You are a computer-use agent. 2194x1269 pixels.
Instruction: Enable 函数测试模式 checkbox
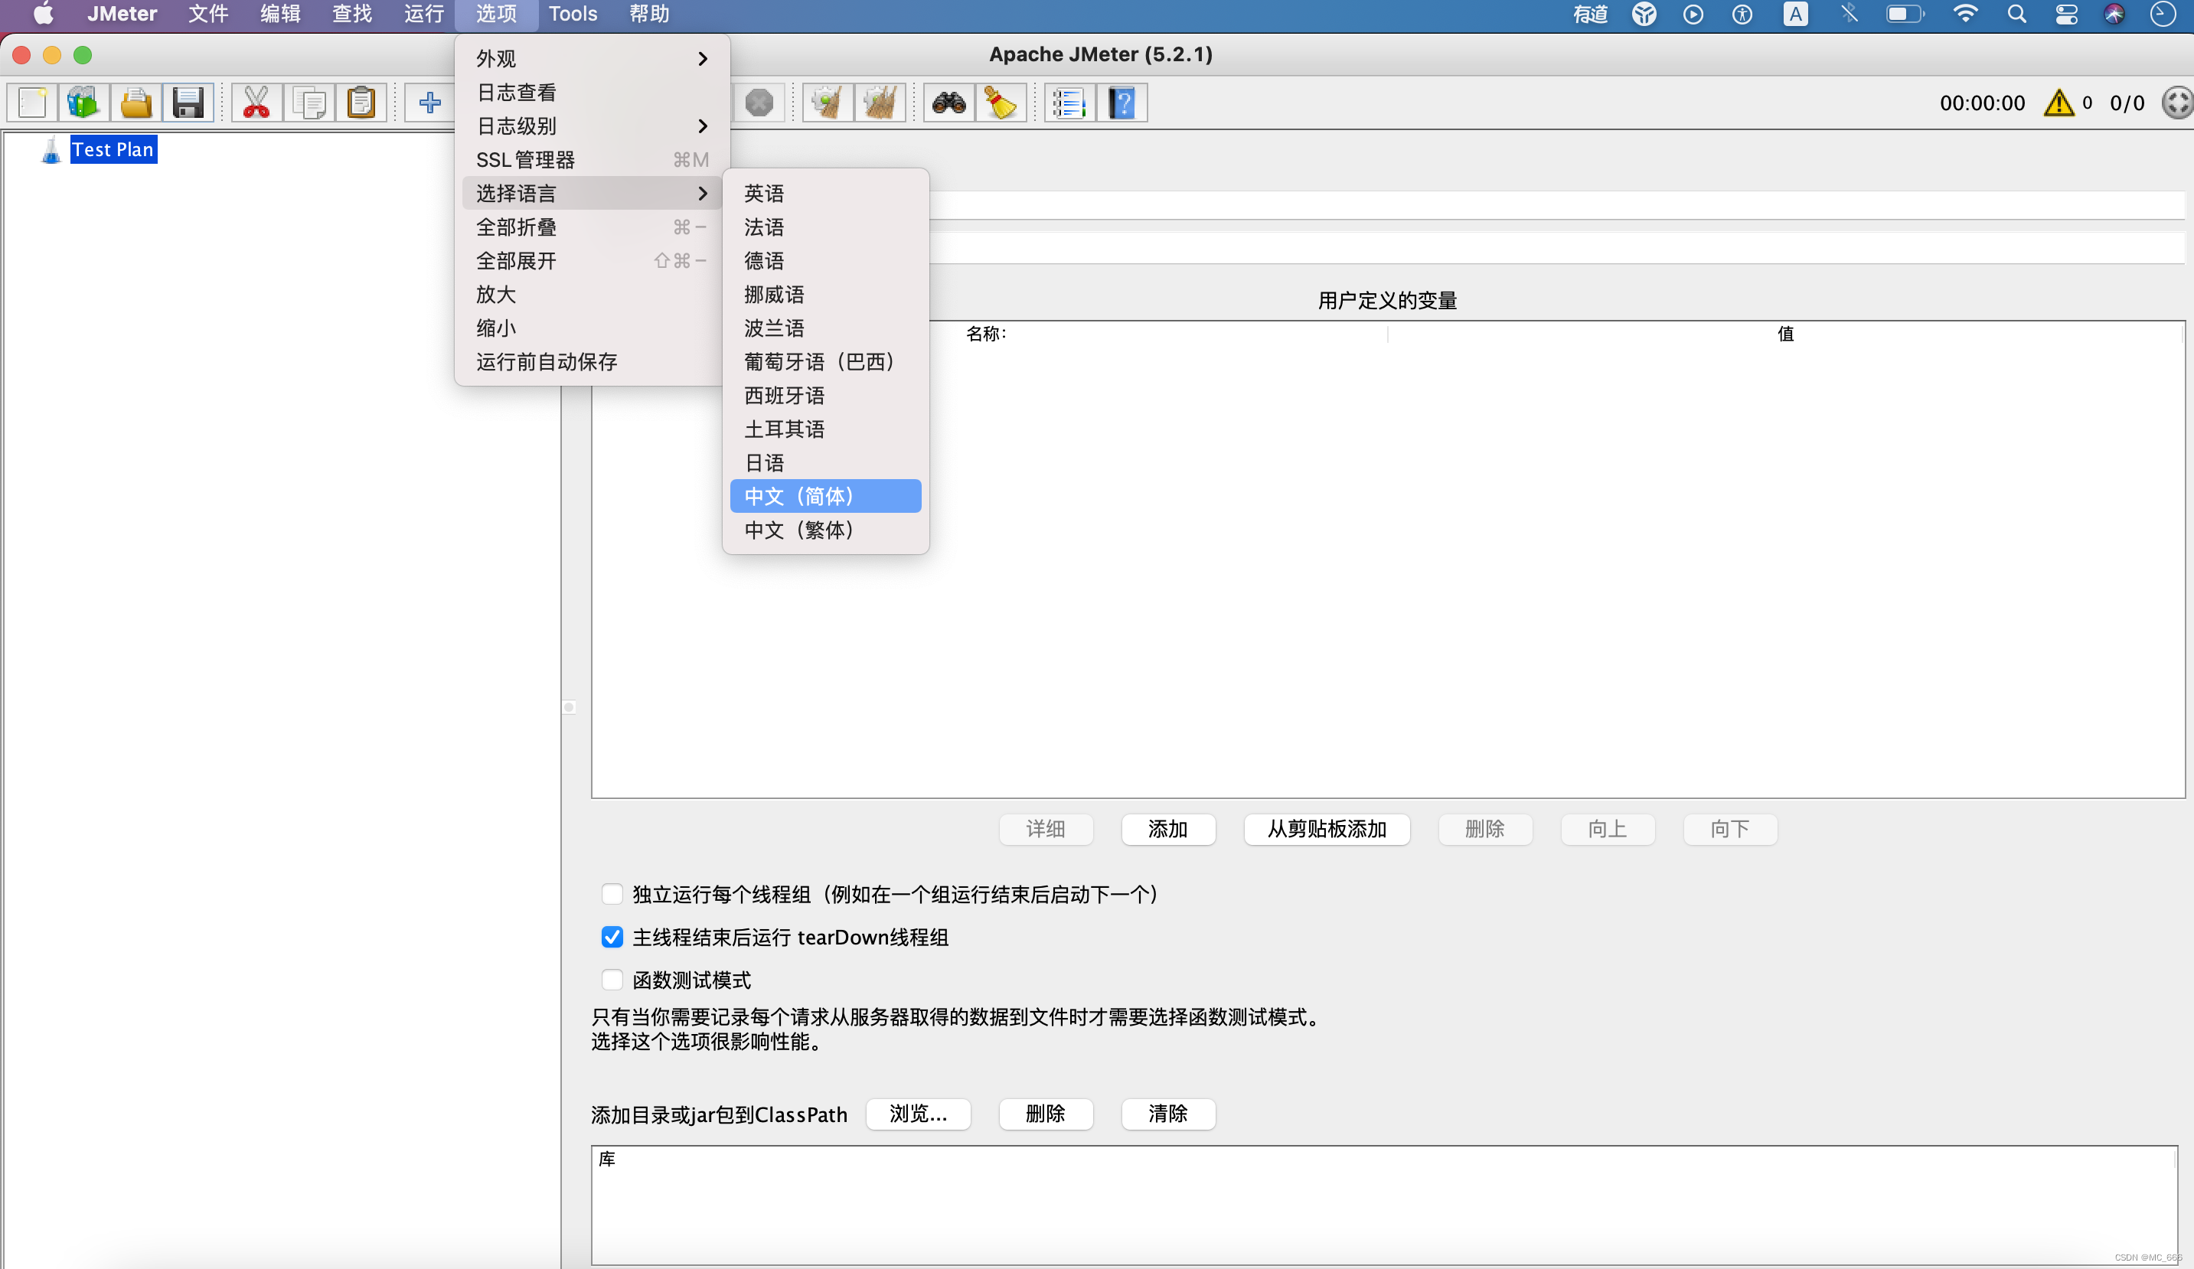pos(612,979)
